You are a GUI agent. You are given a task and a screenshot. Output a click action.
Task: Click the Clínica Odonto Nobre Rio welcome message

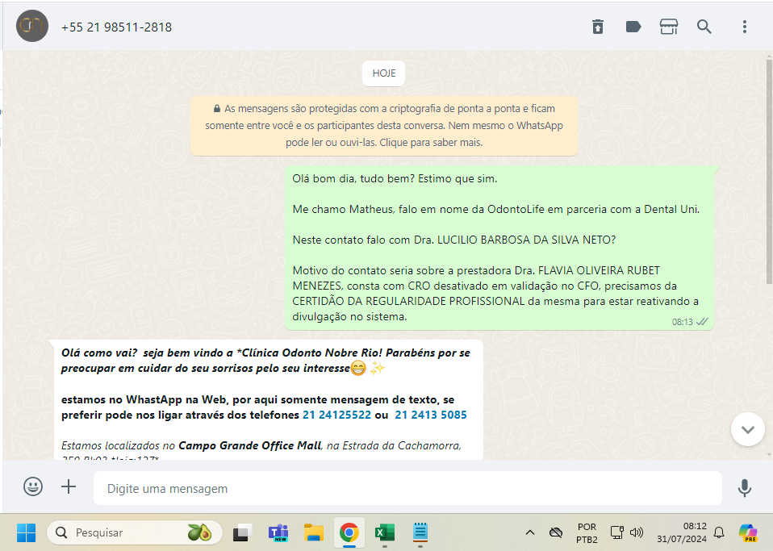coord(268,399)
